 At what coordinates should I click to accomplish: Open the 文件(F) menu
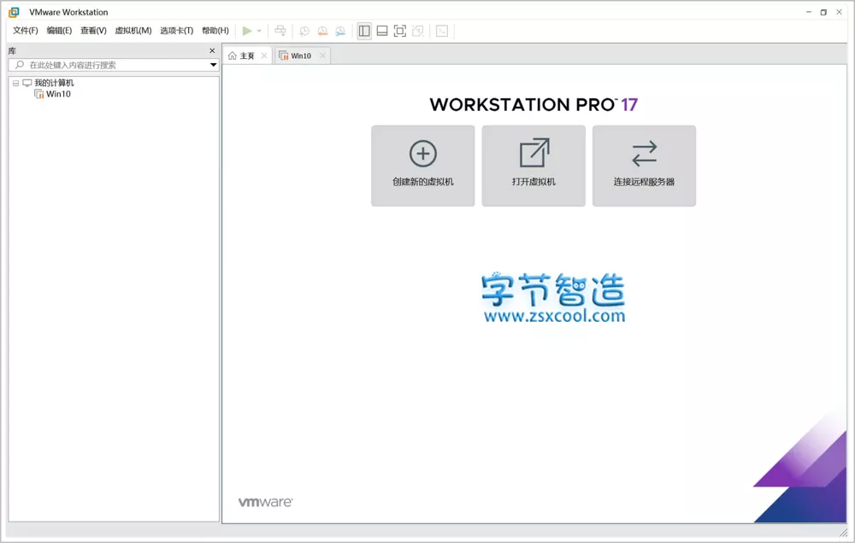26,31
